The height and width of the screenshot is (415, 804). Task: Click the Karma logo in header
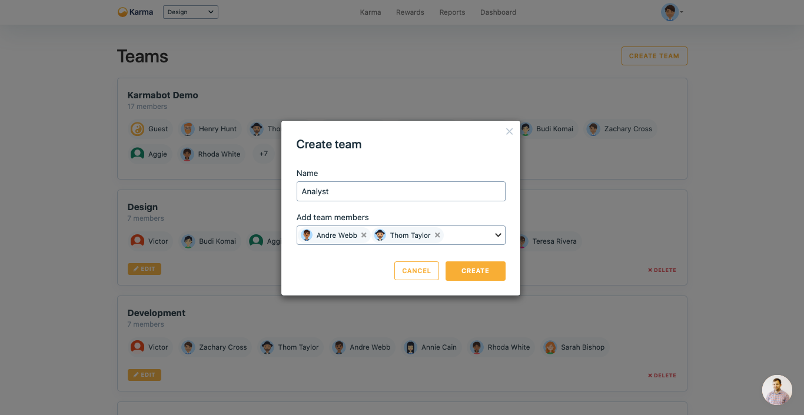(x=135, y=12)
